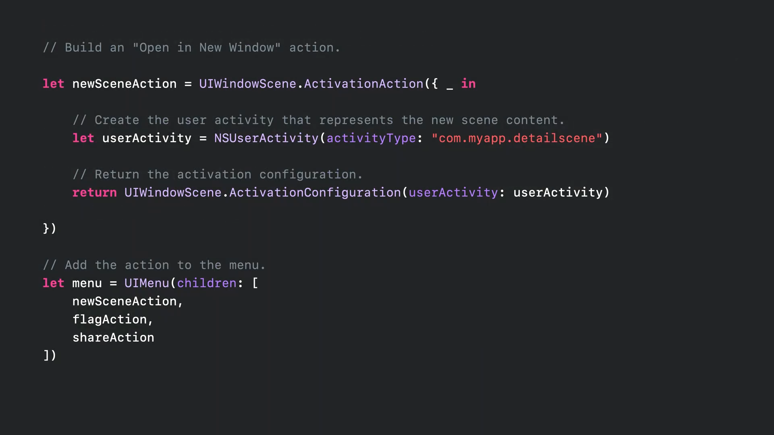Click the closing brace of the closure
The image size is (774, 435).
[46, 228]
